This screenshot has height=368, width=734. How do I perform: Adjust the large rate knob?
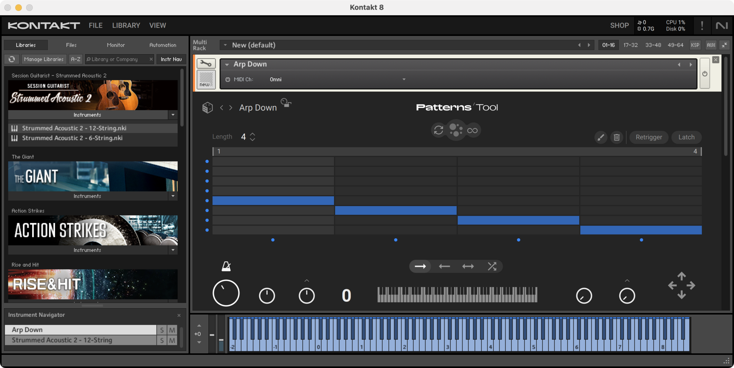click(226, 293)
